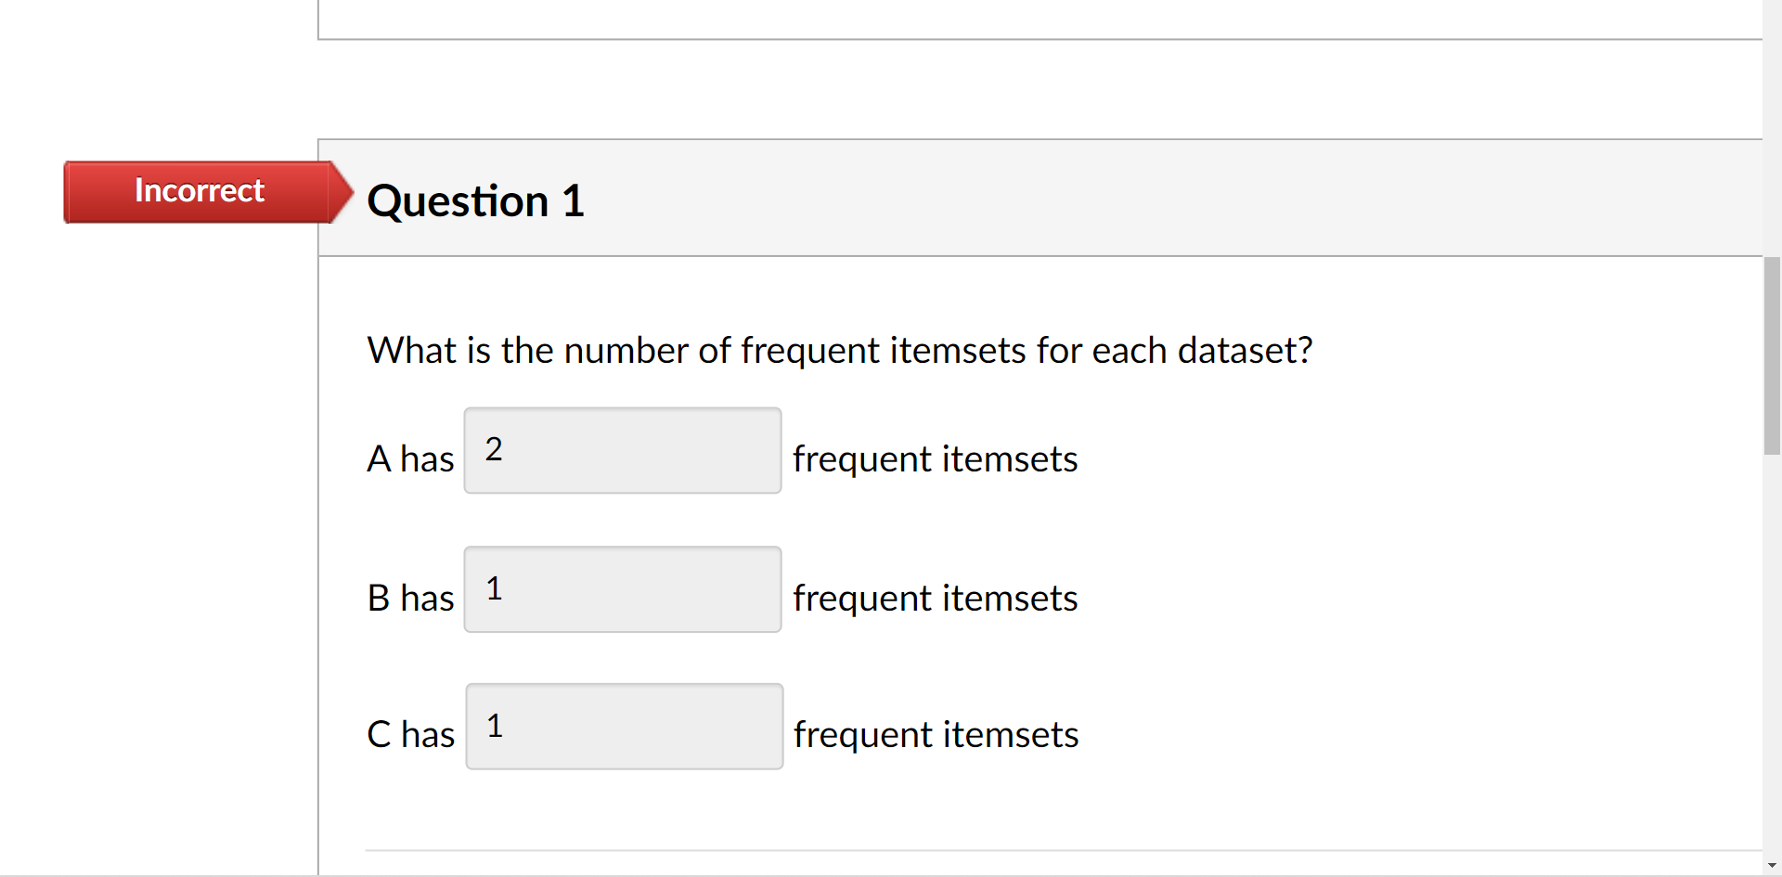The image size is (1782, 877).
Task: Click the divider line below the answers
Action: pyautogui.click(x=1021, y=848)
